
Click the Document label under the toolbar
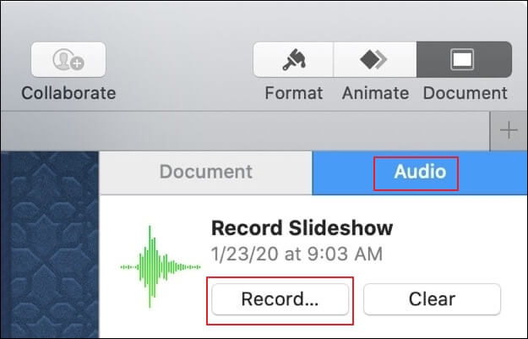click(x=465, y=93)
